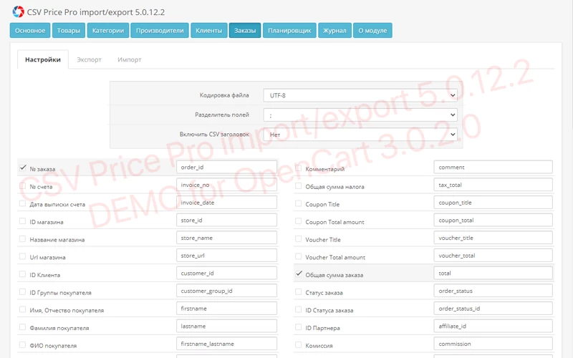Enable the Фамилия покупателя checkbox

(x=23, y=327)
